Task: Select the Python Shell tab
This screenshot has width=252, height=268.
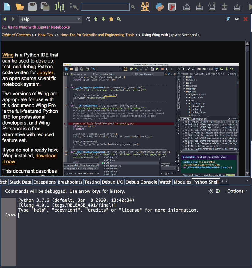Action: [206, 182]
